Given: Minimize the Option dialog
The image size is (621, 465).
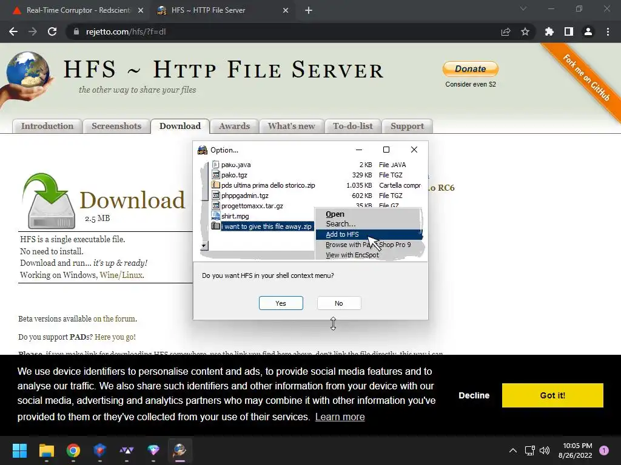Looking at the screenshot, I should pos(359,150).
